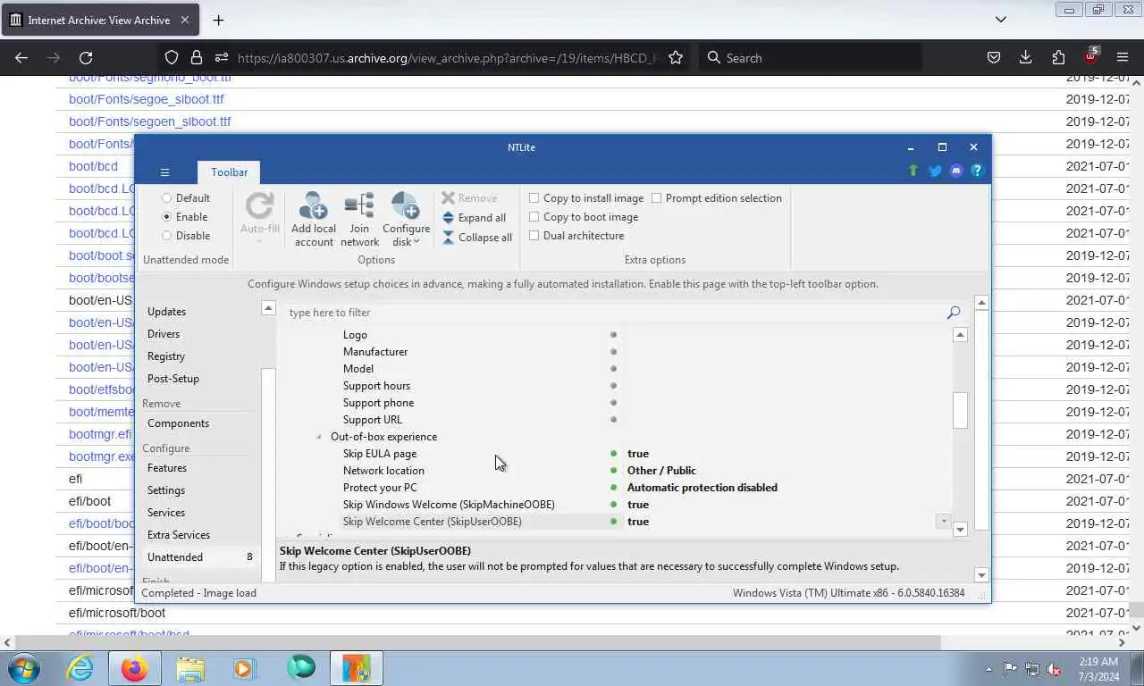Open NTLite help question mark icon
This screenshot has height=686, width=1144.
[977, 171]
